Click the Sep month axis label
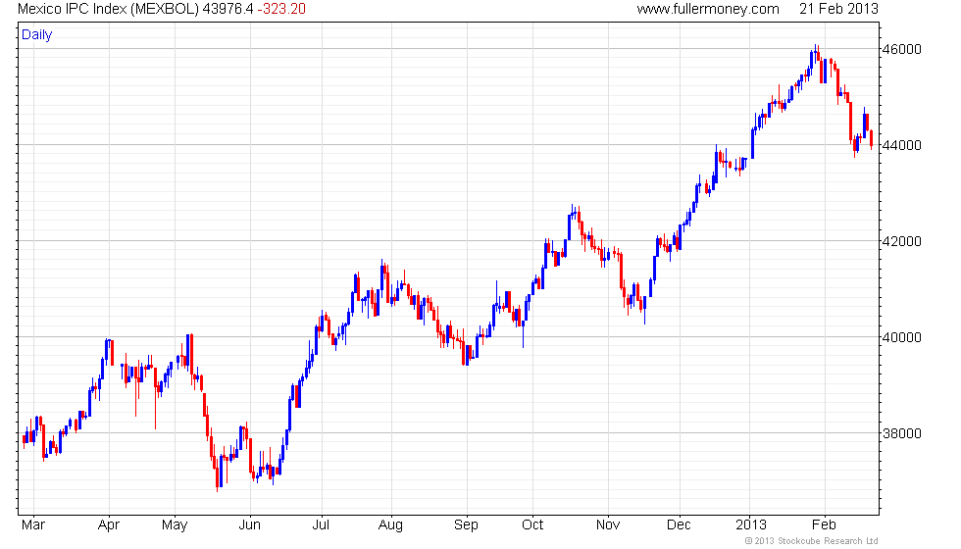961x549 pixels. [x=466, y=525]
